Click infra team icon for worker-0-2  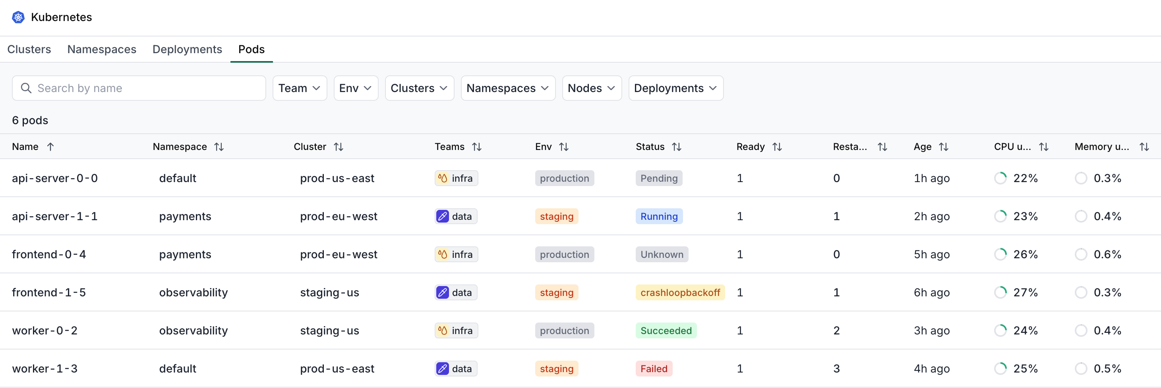click(x=443, y=331)
